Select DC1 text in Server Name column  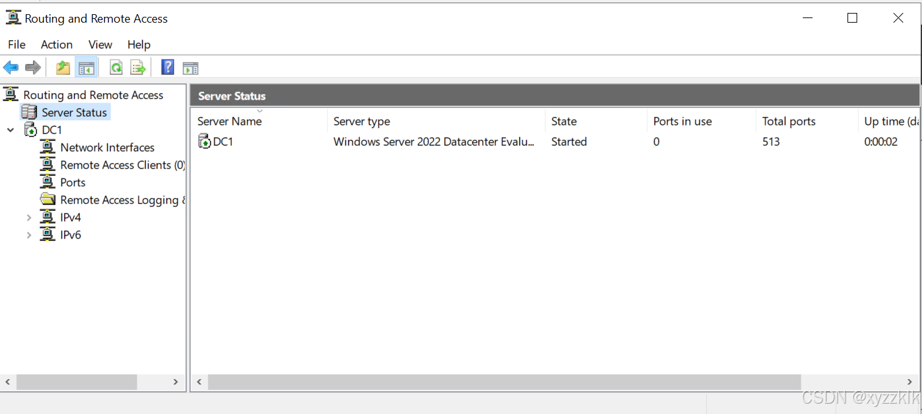(223, 141)
